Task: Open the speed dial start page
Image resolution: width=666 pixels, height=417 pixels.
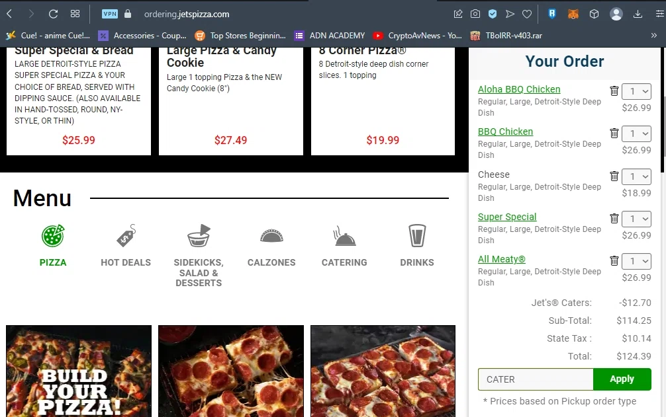Action: [x=75, y=14]
